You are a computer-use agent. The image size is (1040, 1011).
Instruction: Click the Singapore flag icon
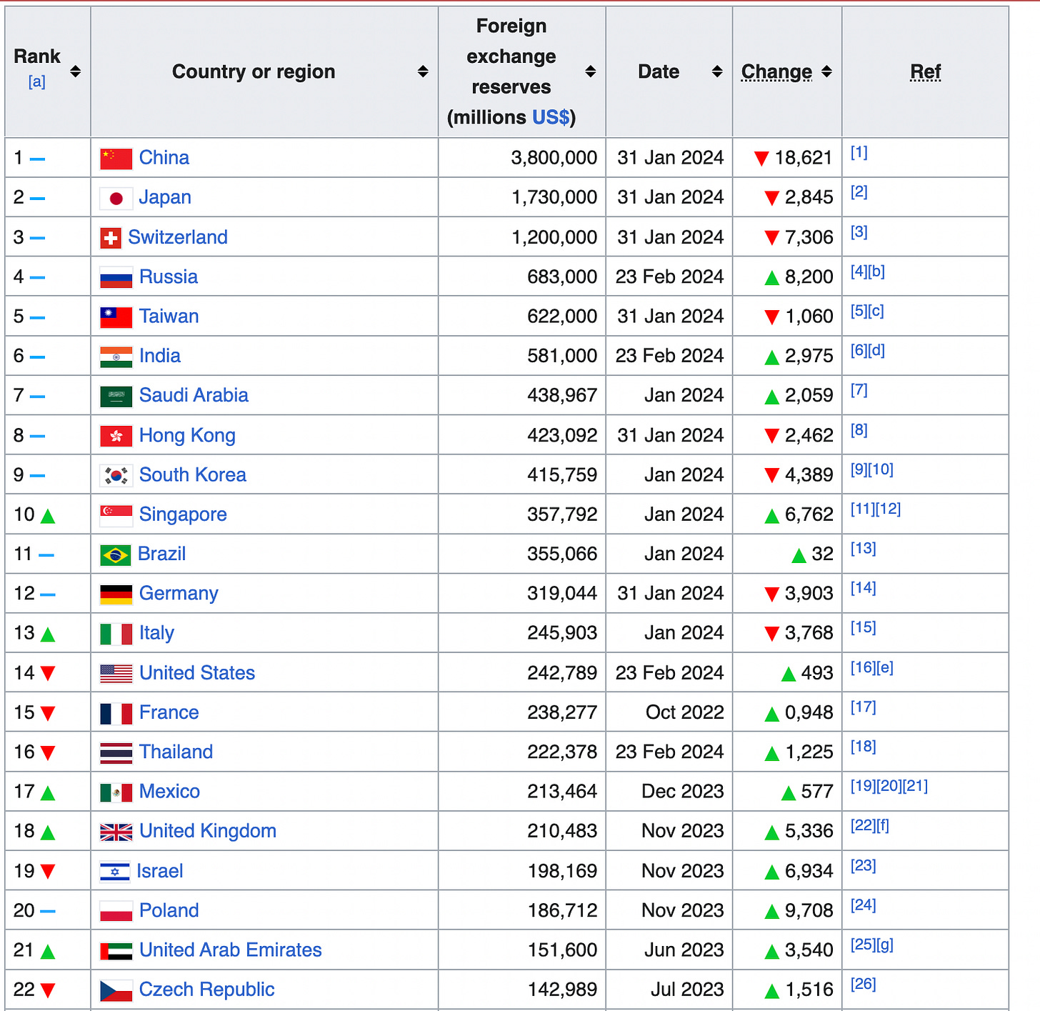coord(116,515)
